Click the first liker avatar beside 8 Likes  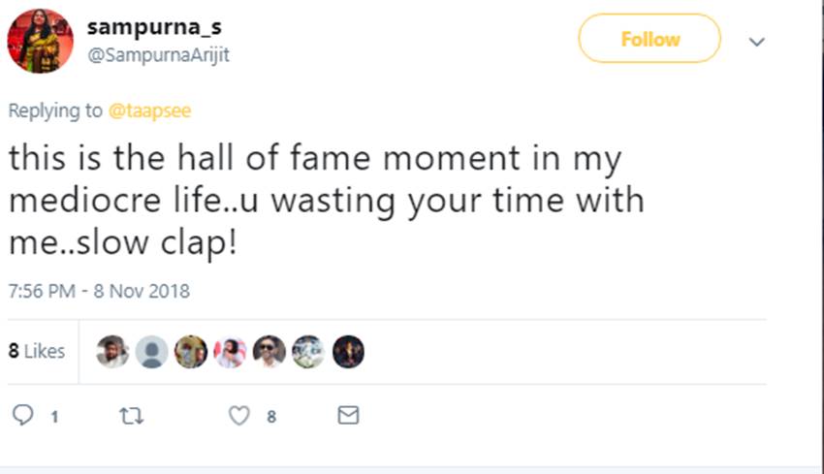click(112, 352)
